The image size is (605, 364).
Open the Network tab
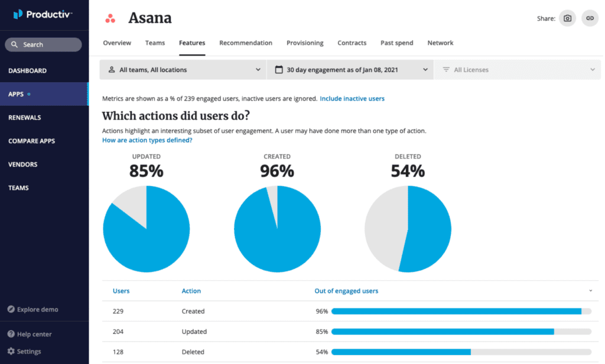pos(440,43)
